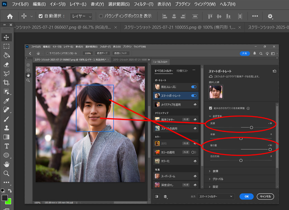Click the 画面にフィット button
The image size is (289, 210).
(x=121, y=53)
